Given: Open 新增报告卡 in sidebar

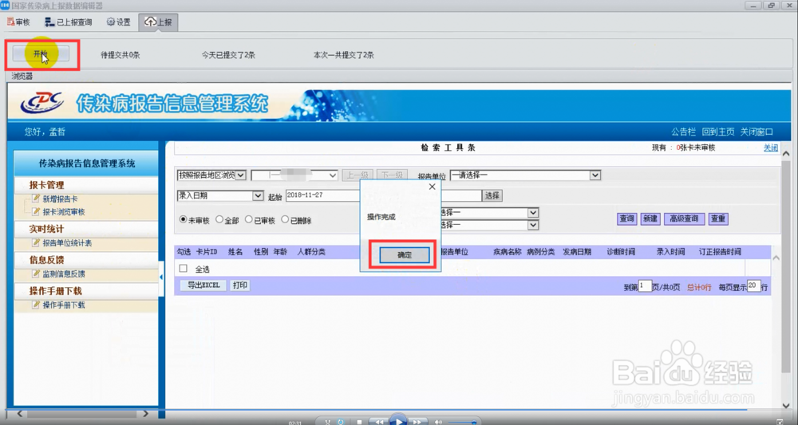Looking at the screenshot, I should [x=60, y=199].
